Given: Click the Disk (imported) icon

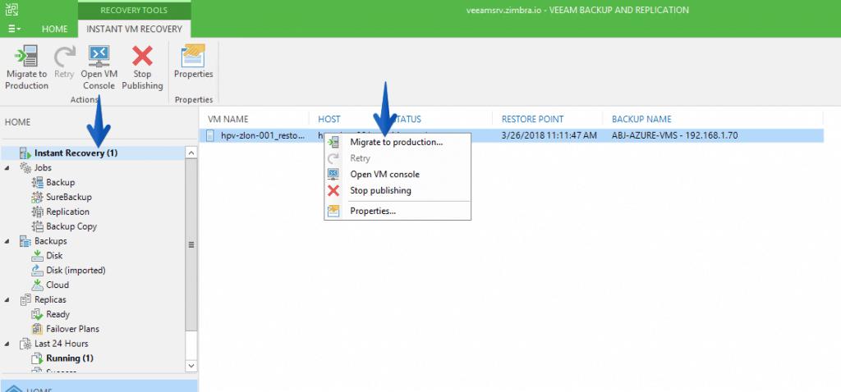Looking at the screenshot, I should click(38, 271).
